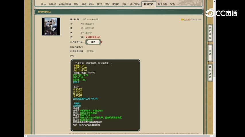Screen dimensions: 245x137
Task: Open the 召唤兽 tab
Action: 52,4
